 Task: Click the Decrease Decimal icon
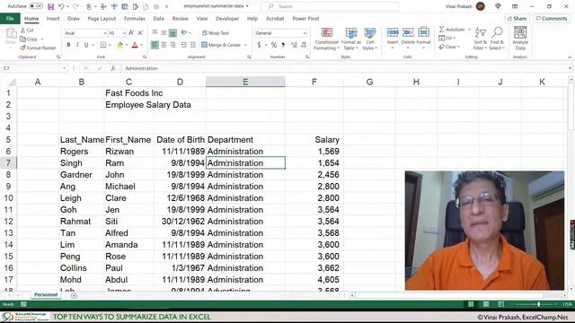[304, 45]
